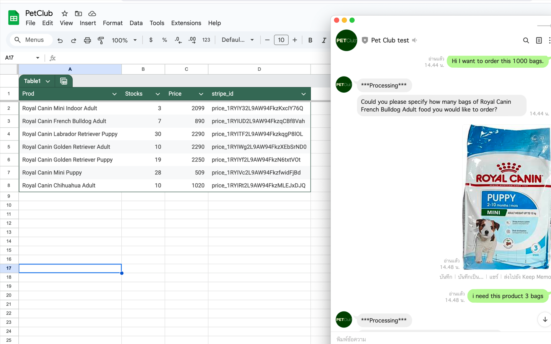The width and height of the screenshot is (551, 344).
Task: Open the Price column filter dropdown
Action: pos(201,94)
